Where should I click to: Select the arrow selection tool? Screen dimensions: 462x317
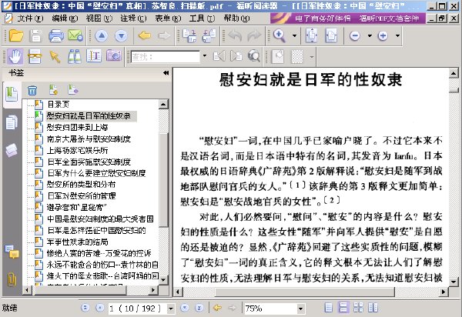coord(55,56)
